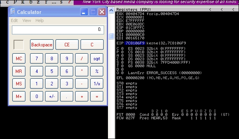Select EDI register value 00165170
Image resolution: width=239 pixels, height=139 pixels.
pyautogui.click(x=135, y=38)
